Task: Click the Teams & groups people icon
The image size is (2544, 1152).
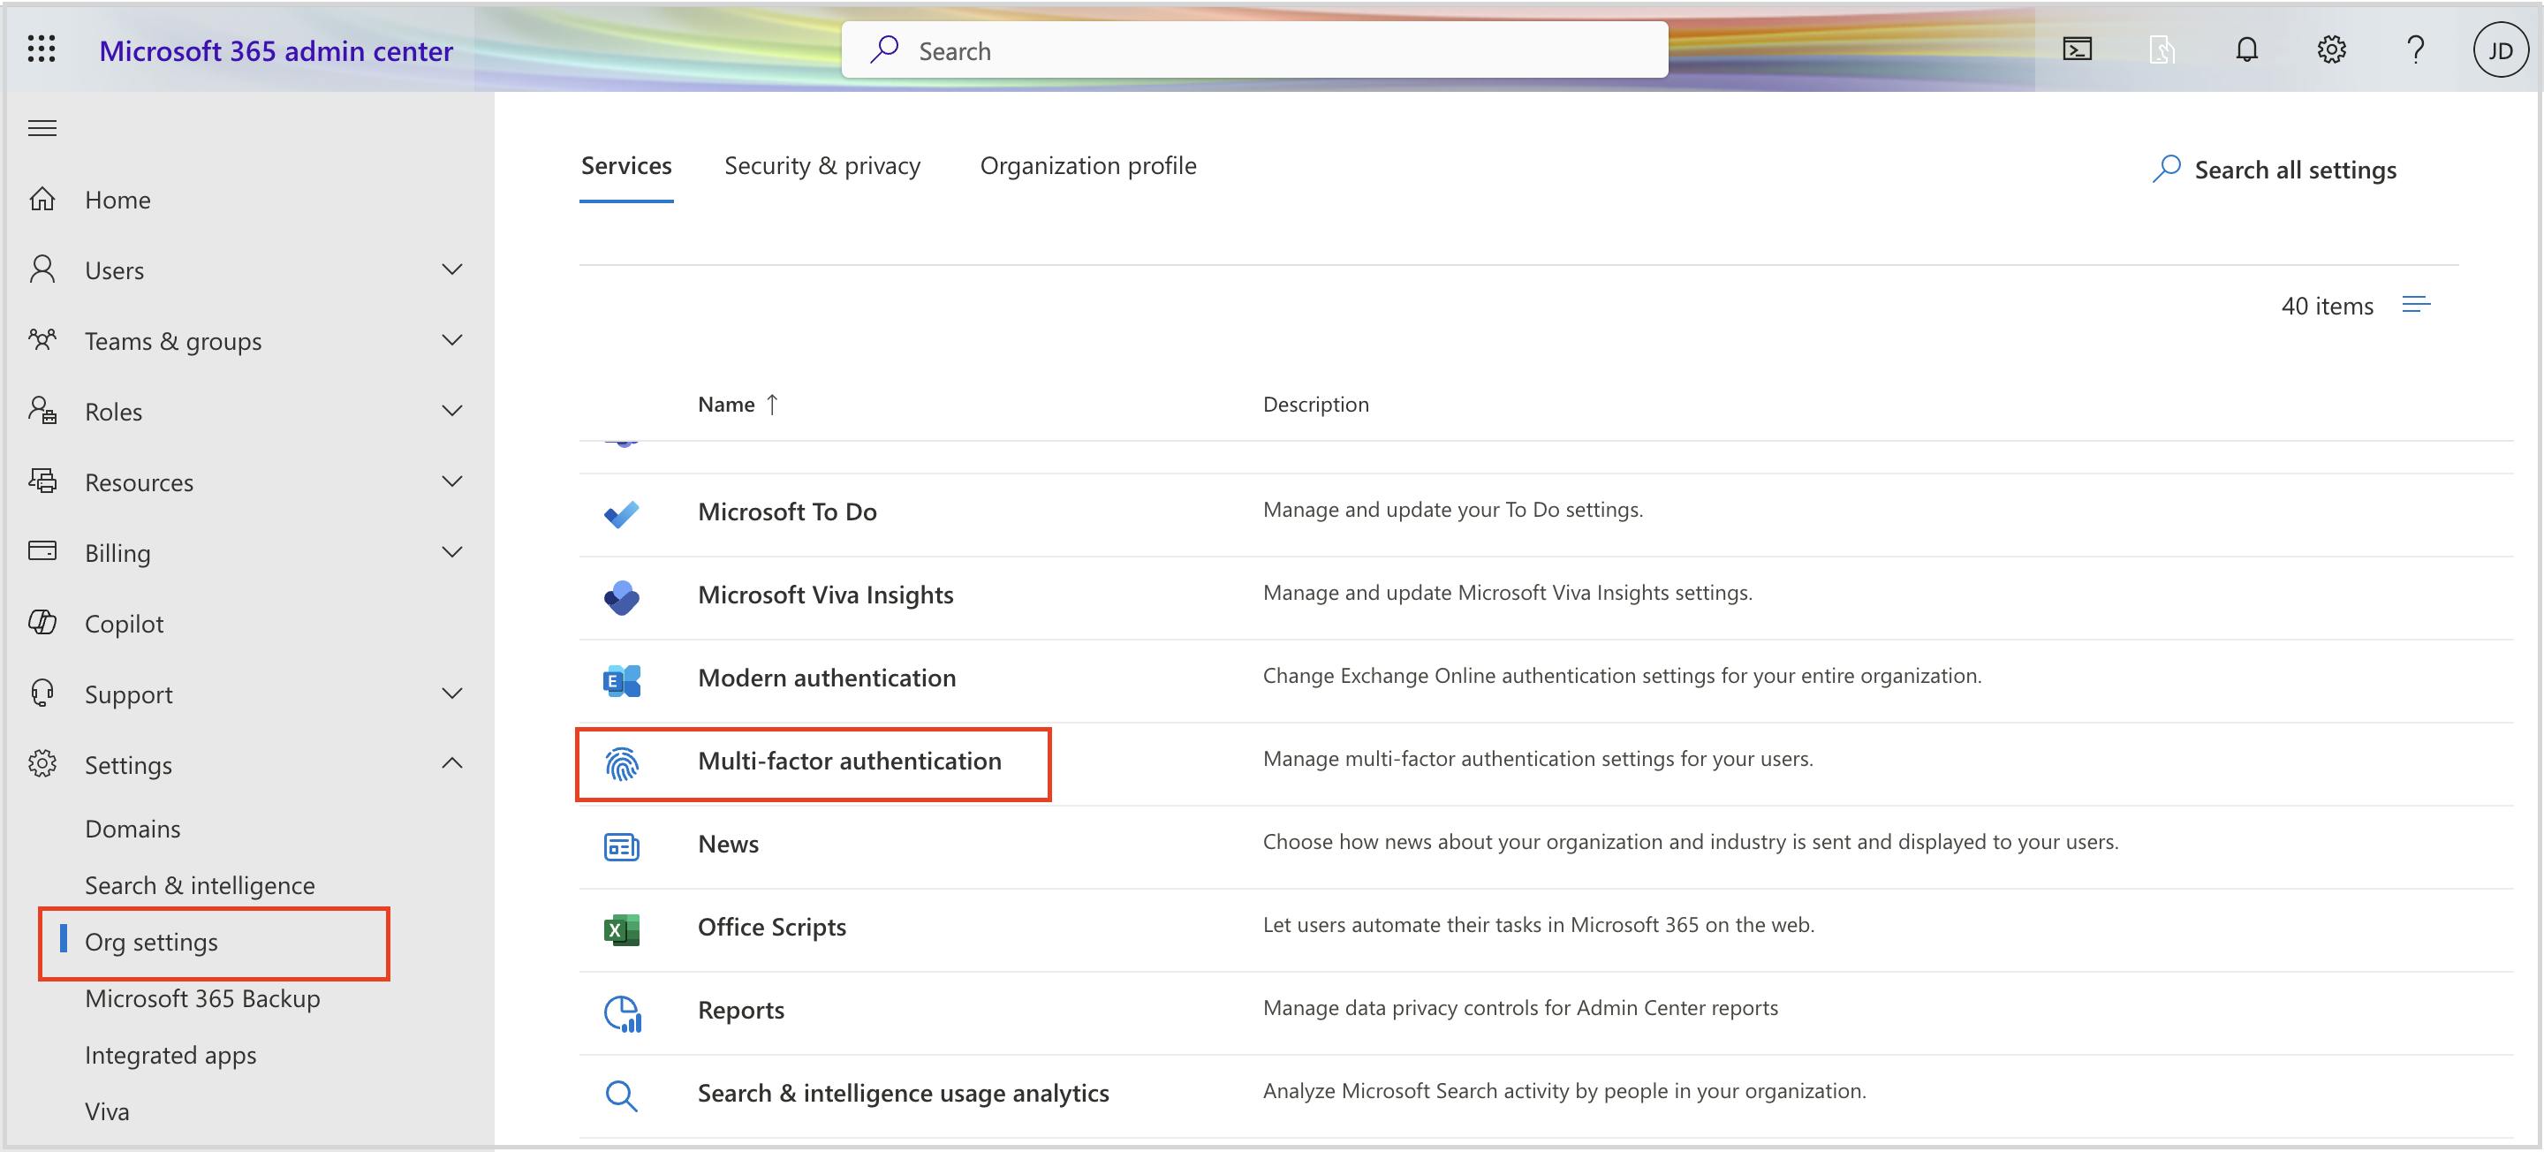Action: (x=42, y=340)
